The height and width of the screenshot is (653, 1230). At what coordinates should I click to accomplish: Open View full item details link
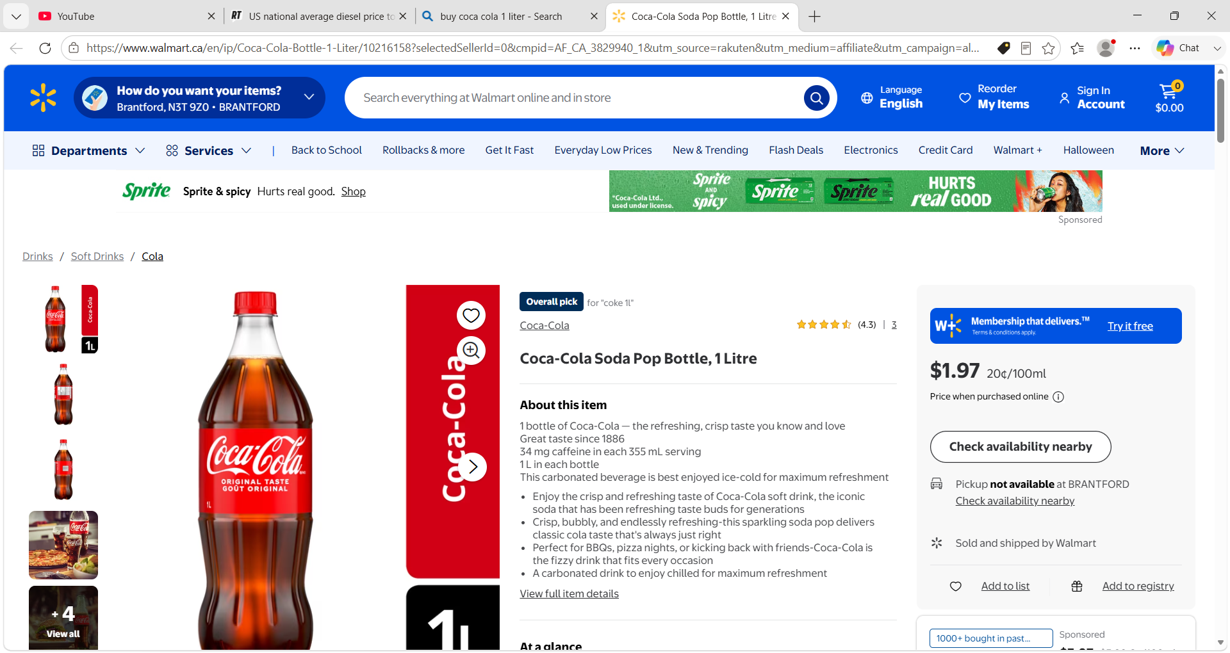[569, 593]
